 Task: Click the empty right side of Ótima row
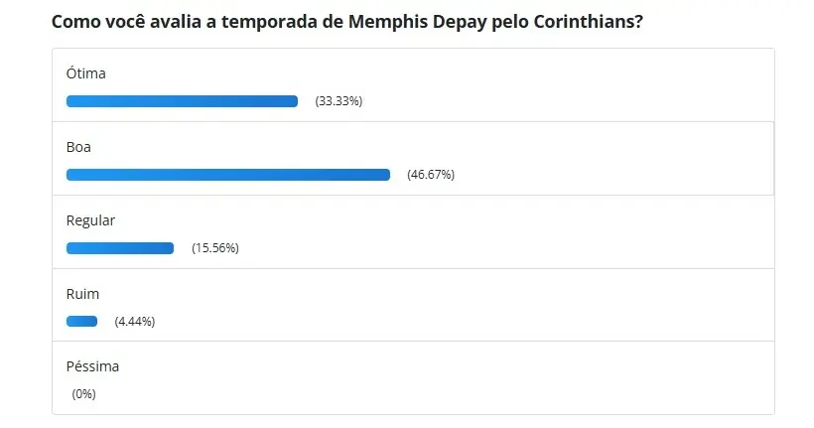pyautogui.click(x=596, y=85)
